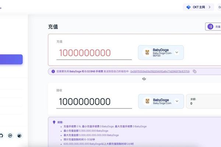Viewport: 221px width, 147px height.
Task: Click the 充值手续费 0 % reminder line
Action: (x=105, y=126)
